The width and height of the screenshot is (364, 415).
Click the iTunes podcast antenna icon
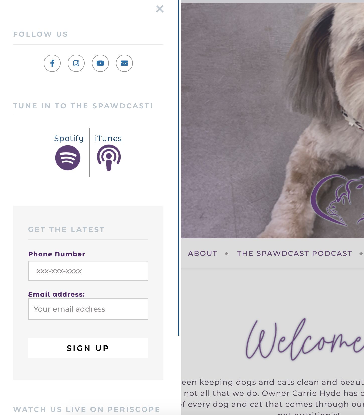click(x=109, y=158)
